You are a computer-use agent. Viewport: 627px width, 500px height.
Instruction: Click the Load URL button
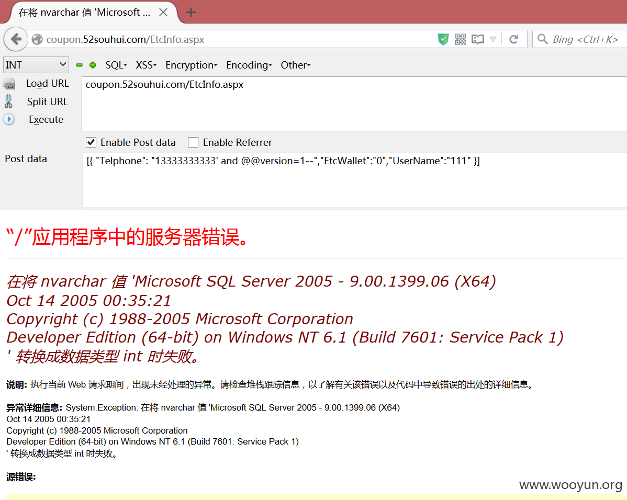48,84
